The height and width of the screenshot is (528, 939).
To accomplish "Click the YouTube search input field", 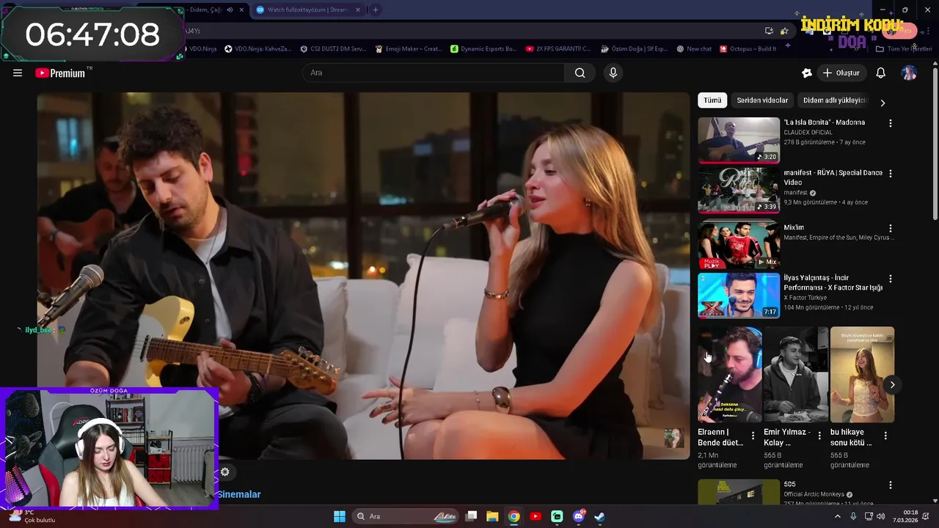I will pos(433,73).
